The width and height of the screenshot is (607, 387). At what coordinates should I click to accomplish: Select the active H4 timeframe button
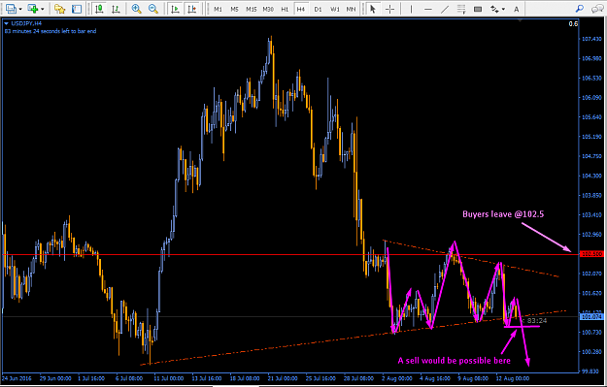point(301,9)
